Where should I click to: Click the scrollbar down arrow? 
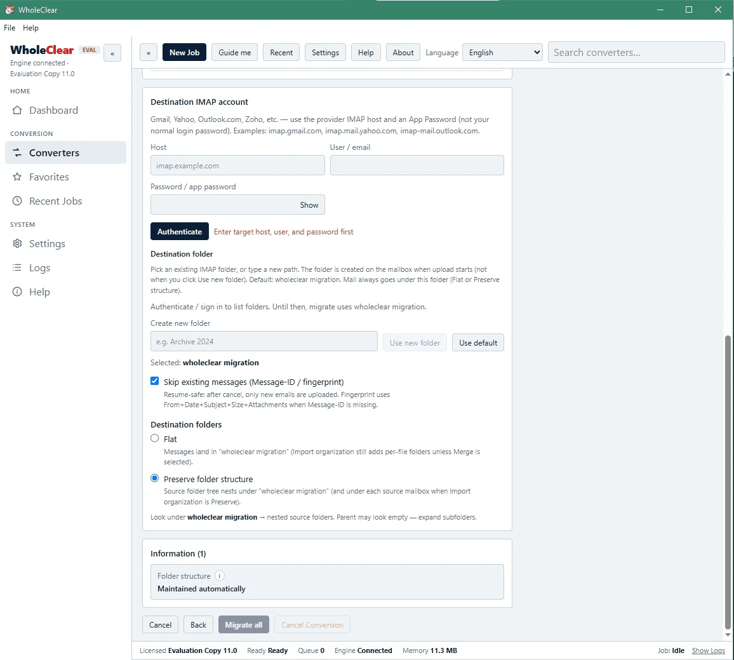728,635
